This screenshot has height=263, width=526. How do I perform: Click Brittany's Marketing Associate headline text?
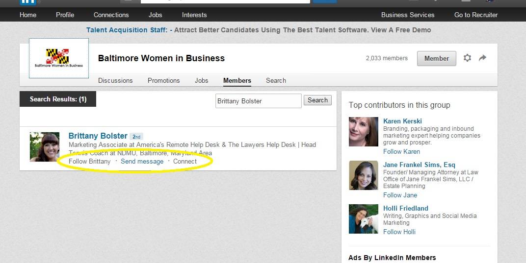click(192, 148)
